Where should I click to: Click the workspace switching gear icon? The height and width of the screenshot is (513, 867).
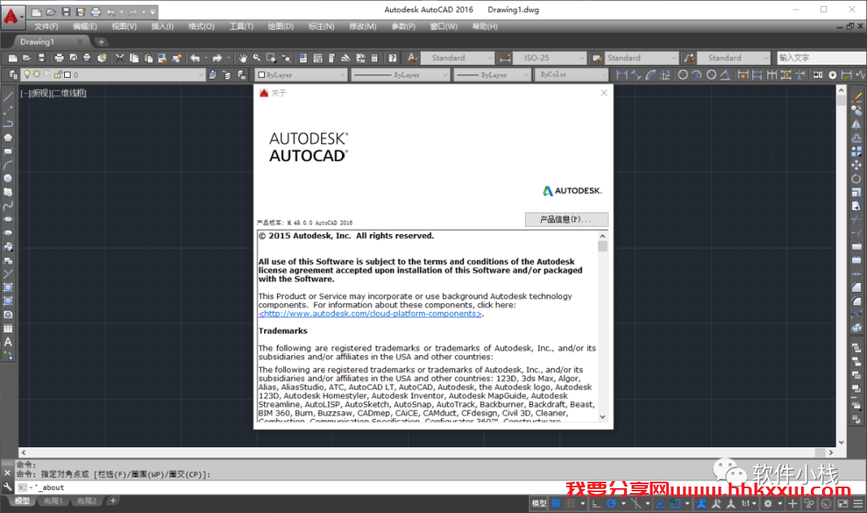768,503
